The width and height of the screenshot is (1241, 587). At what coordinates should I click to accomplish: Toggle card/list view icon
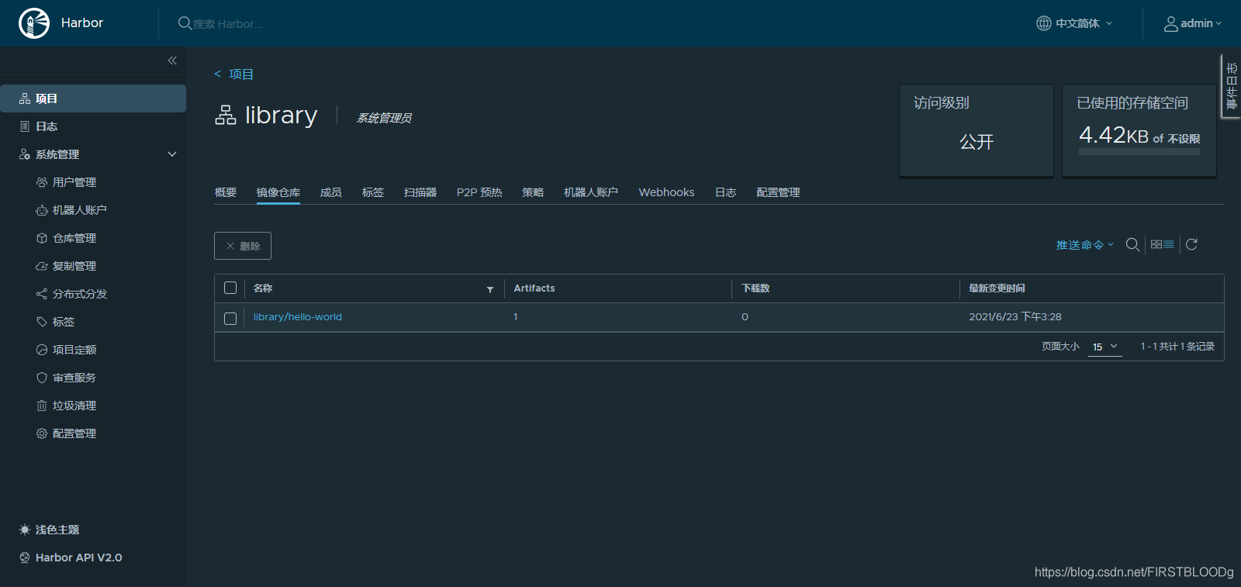1162,244
